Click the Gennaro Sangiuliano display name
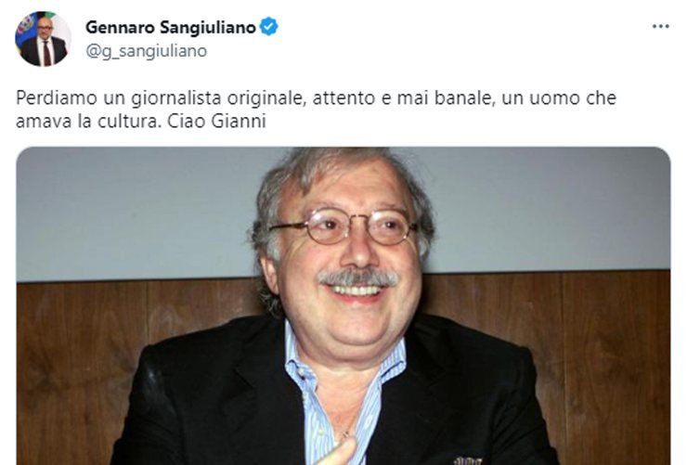 [x=171, y=27]
